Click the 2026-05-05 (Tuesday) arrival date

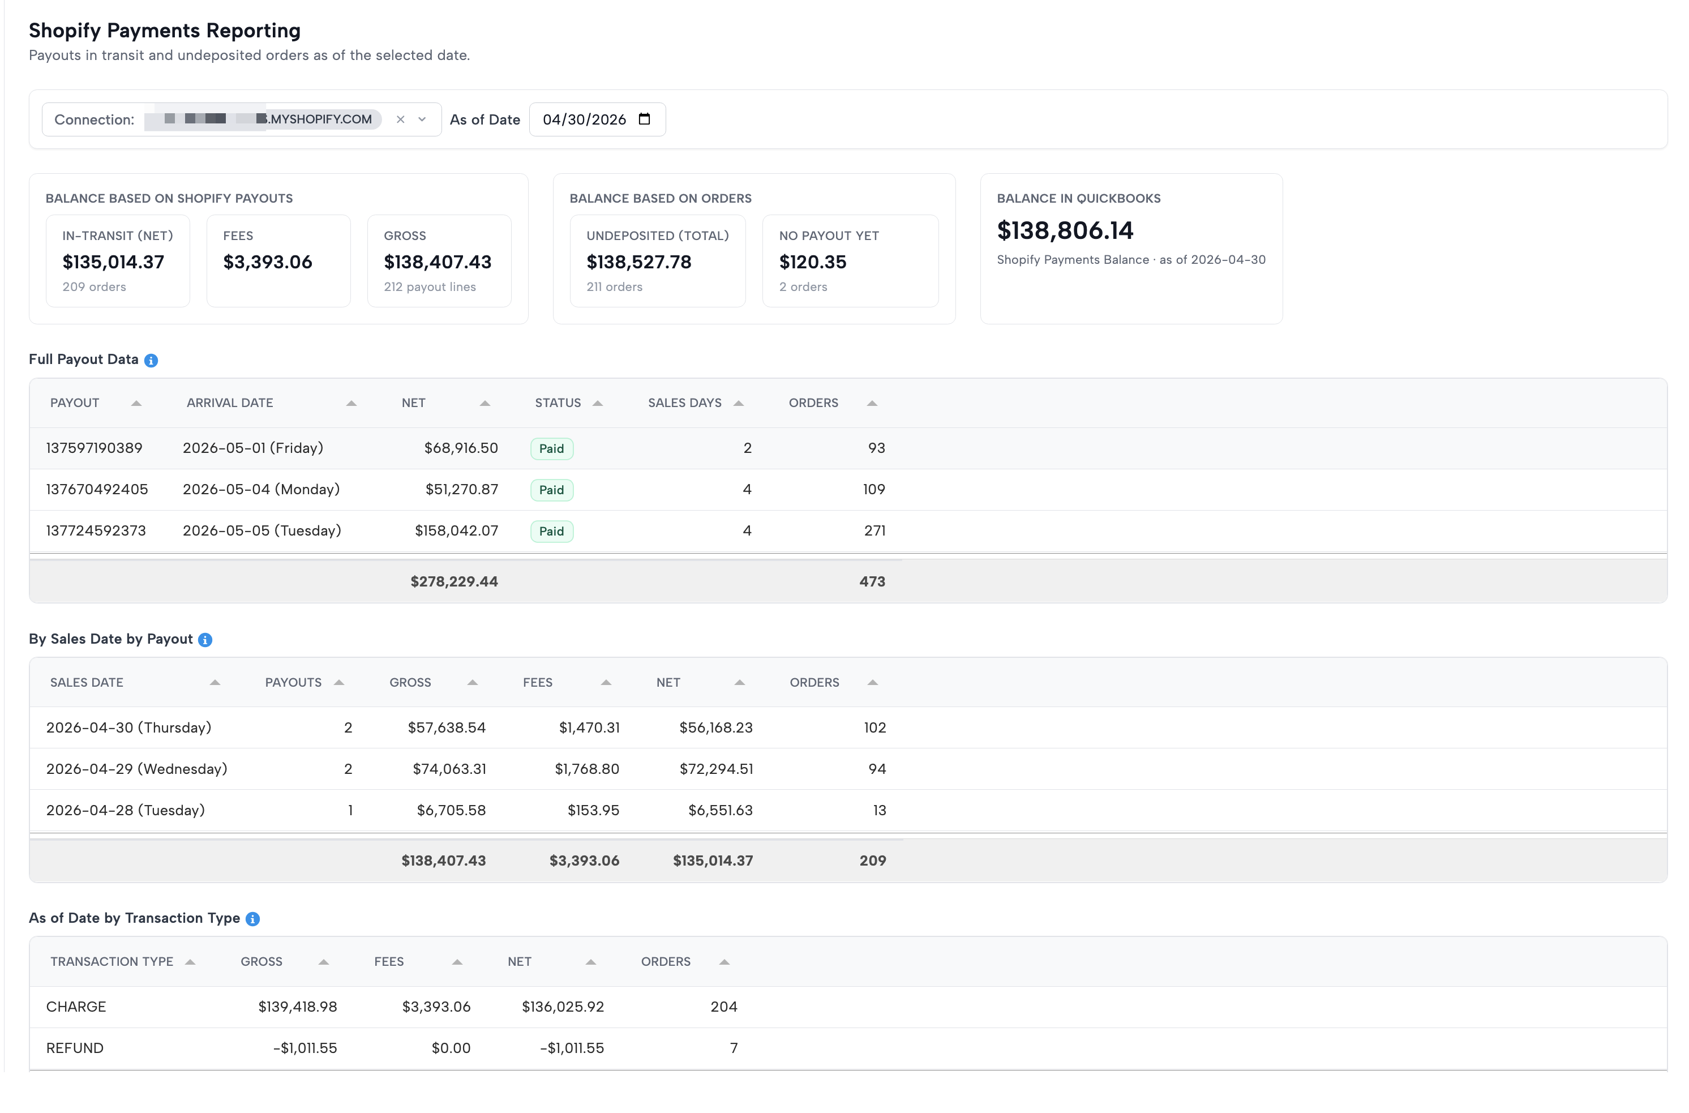click(262, 530)
